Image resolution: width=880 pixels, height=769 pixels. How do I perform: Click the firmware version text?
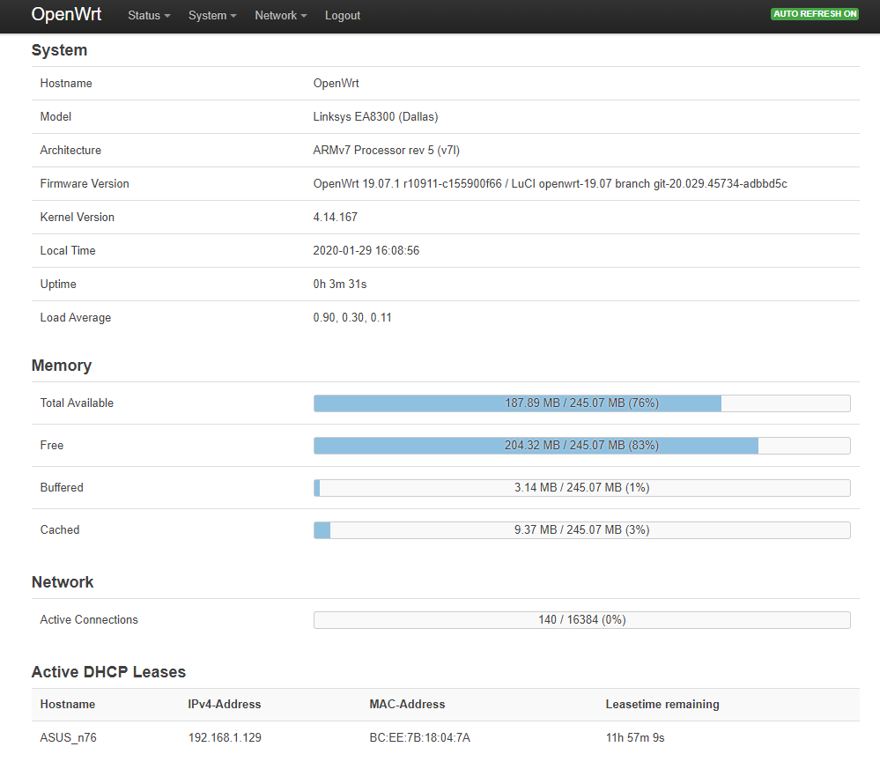[x=550, y=184]
